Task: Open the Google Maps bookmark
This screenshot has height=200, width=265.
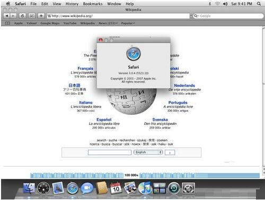Action: 50,23
